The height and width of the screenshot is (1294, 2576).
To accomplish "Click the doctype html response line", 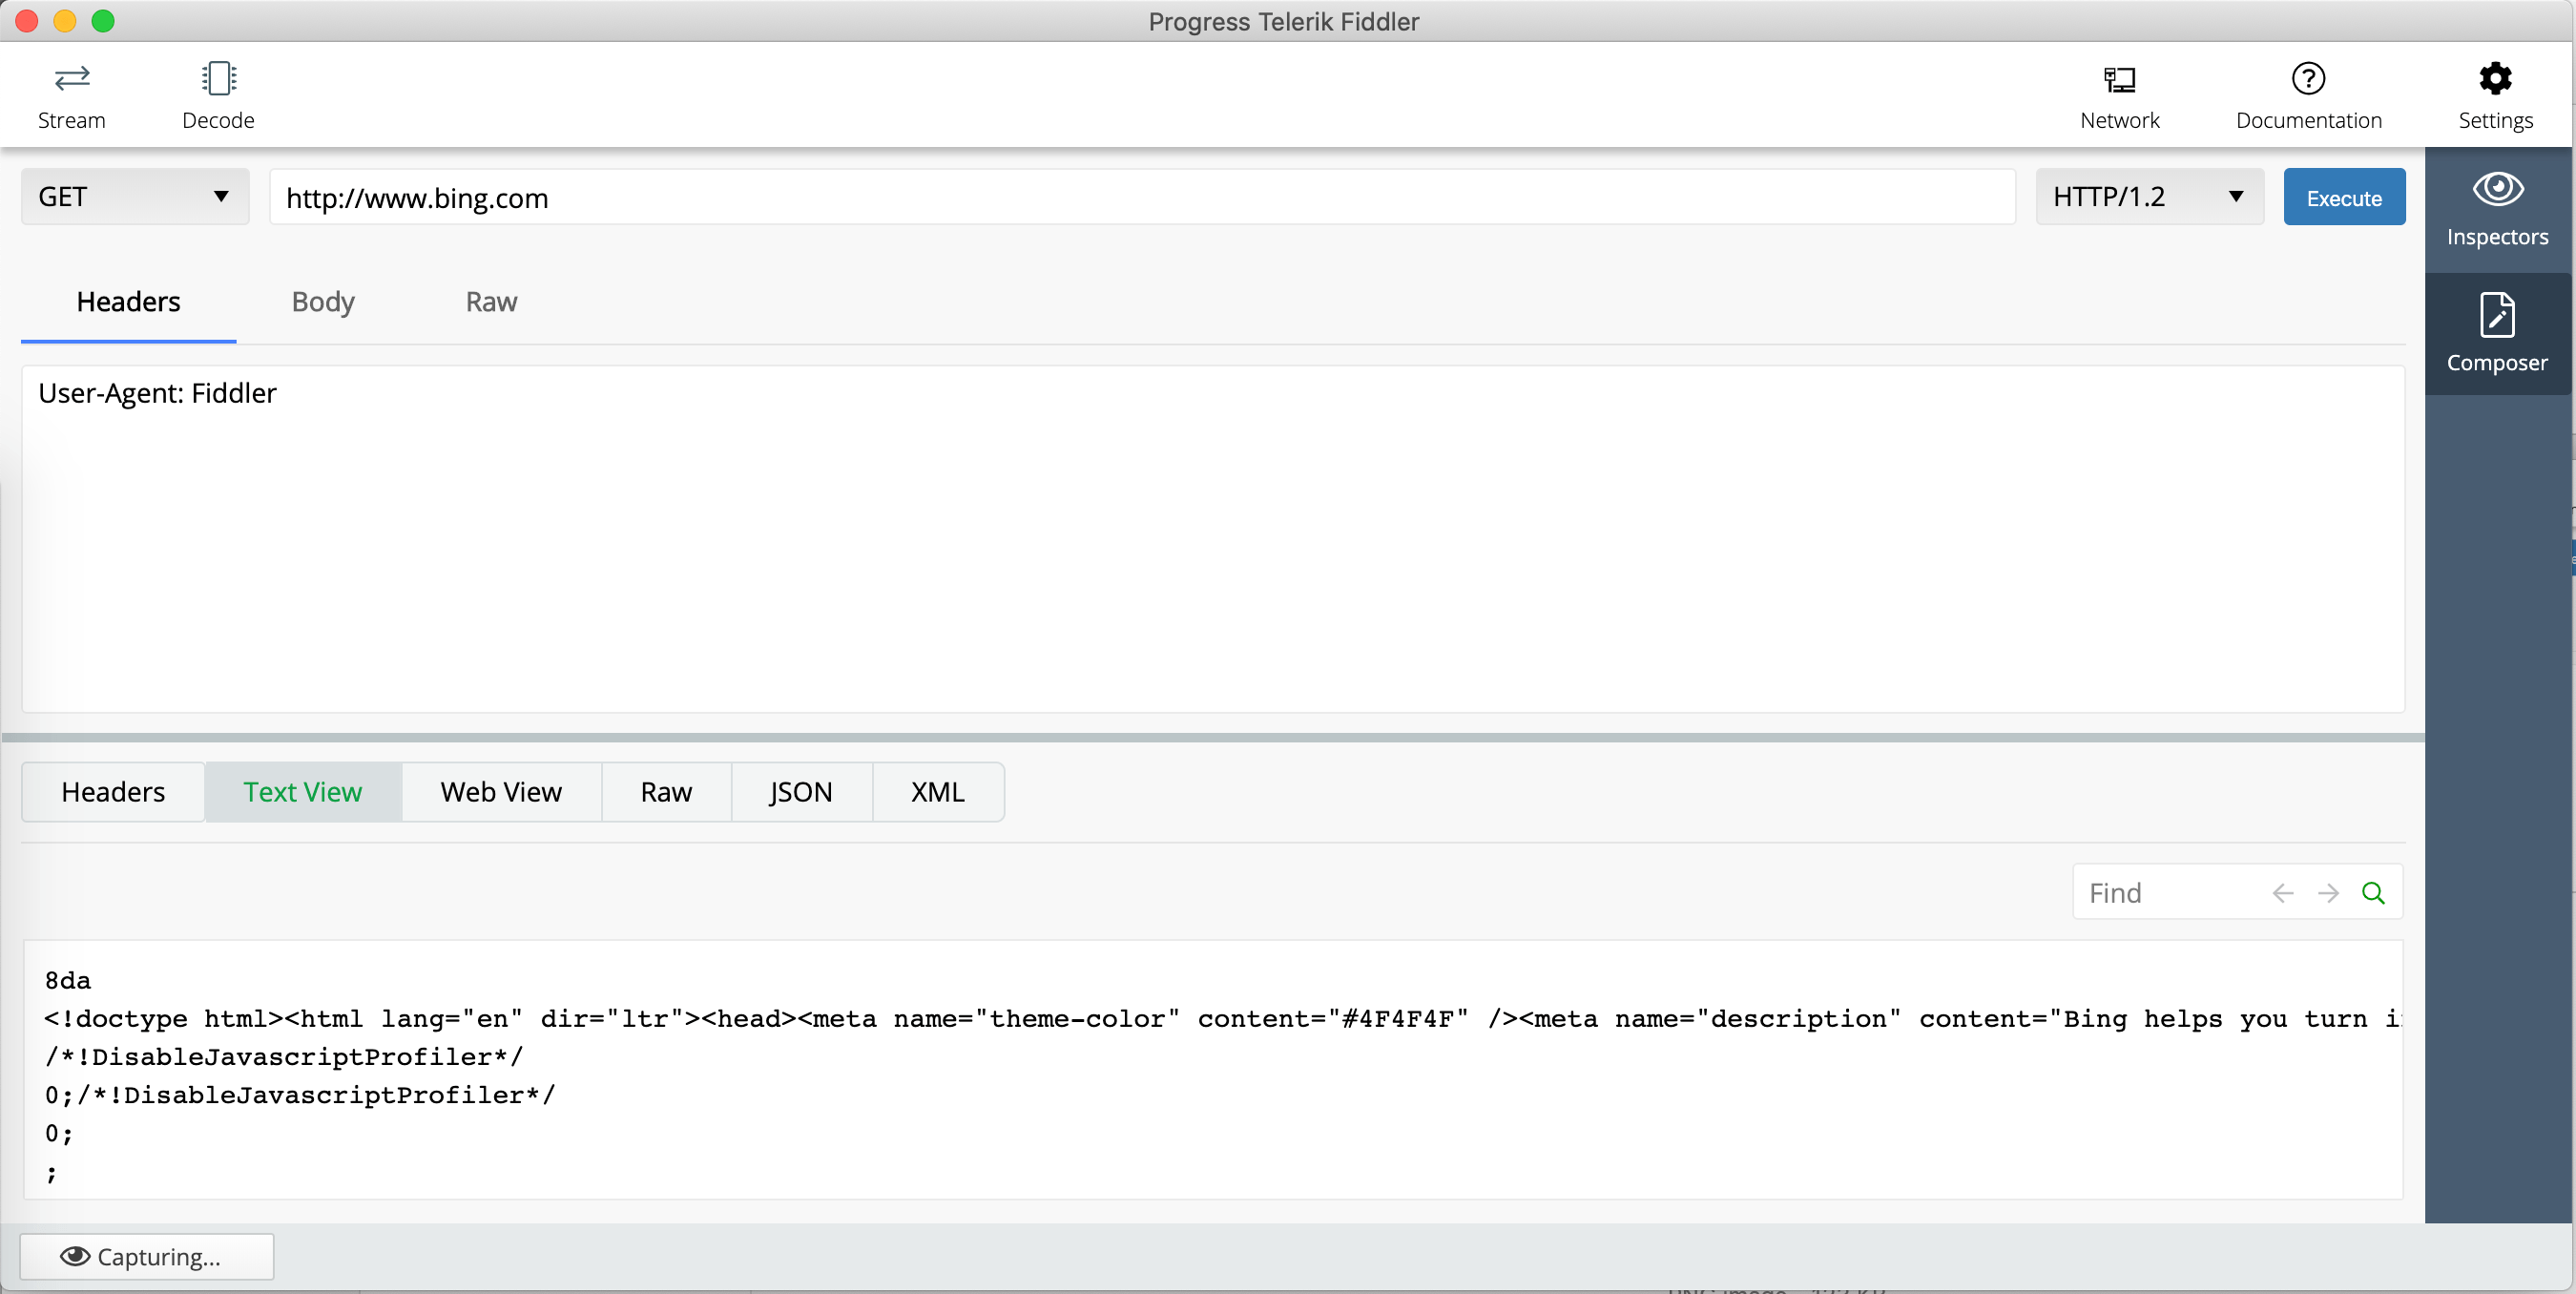I will coord(1222,1019).
